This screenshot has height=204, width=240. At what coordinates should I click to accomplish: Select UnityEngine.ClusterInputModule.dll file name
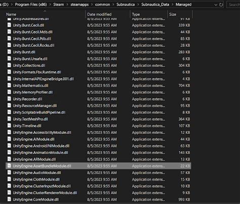[42, 186]
